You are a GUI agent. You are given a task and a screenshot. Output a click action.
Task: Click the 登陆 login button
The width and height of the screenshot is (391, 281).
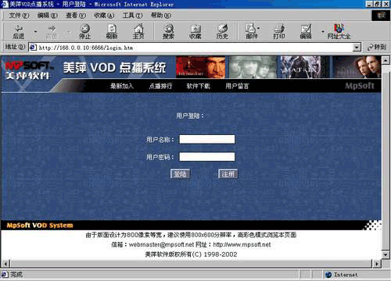point(180,174)
